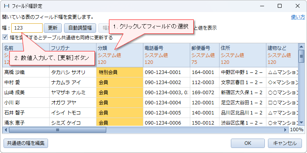
Task: Click the 新宿区大久保 address cell
Action: pyautogui.click(x=243, y=93)
